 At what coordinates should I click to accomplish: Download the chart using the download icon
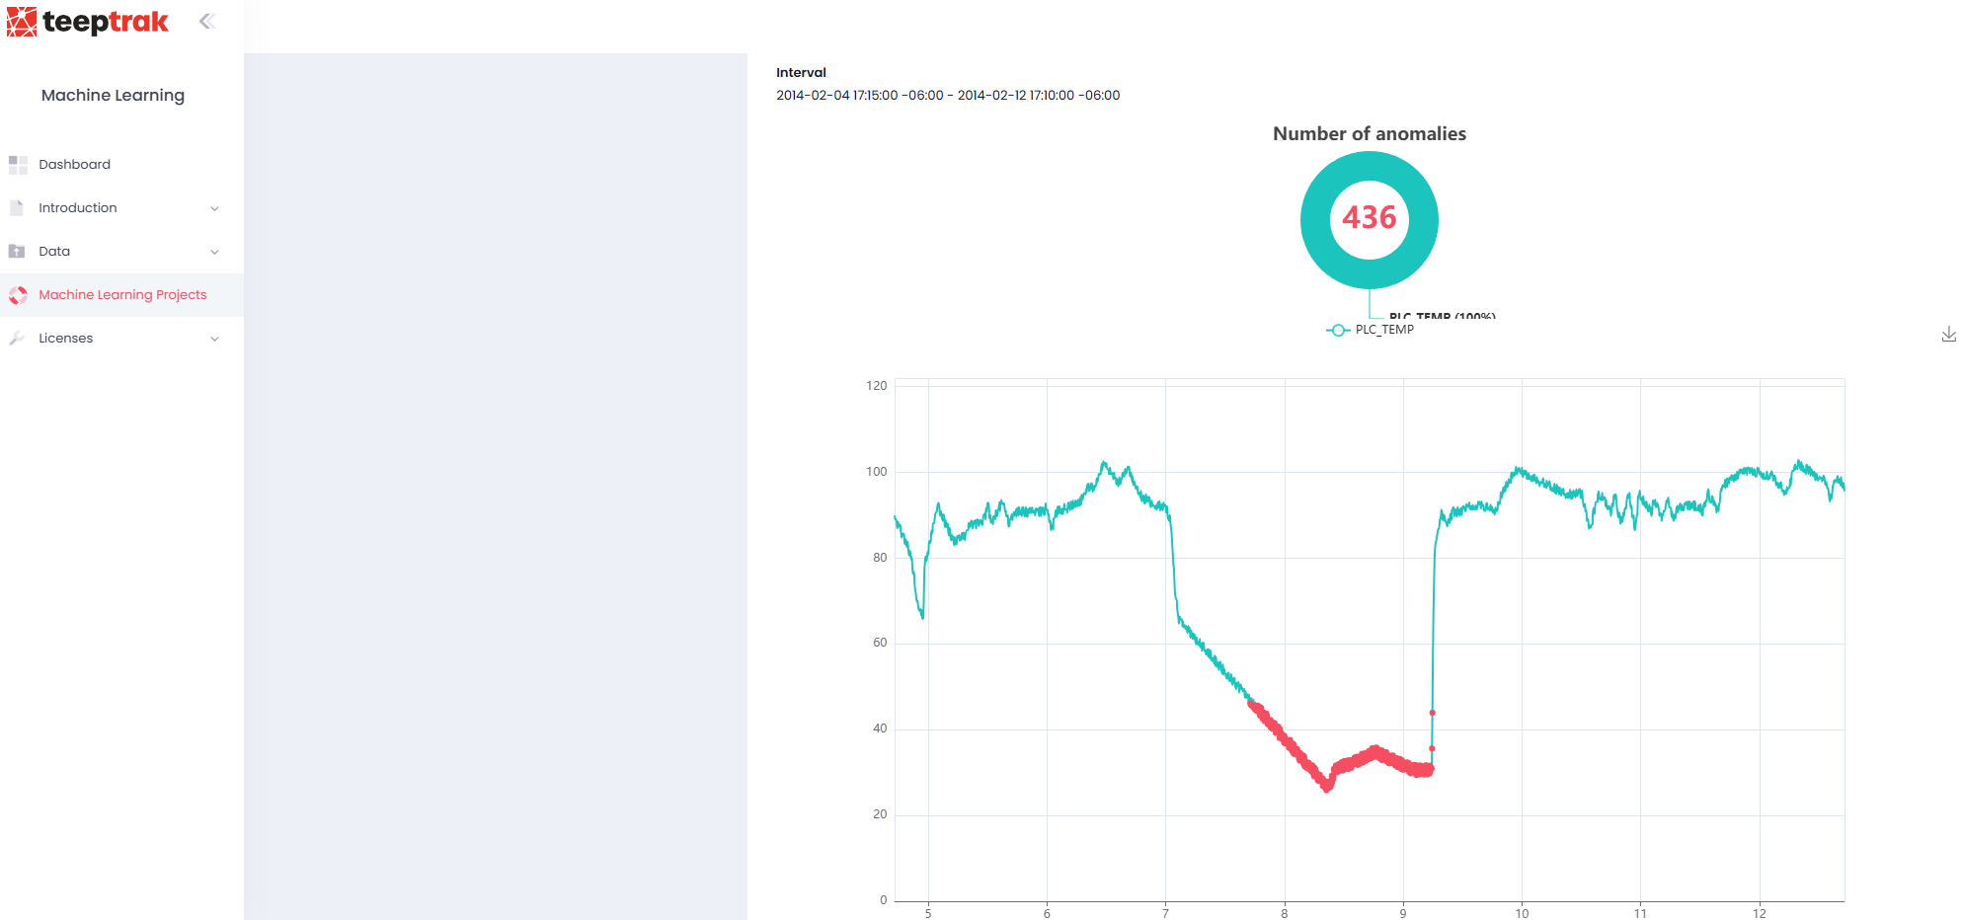click(1947, 334)
